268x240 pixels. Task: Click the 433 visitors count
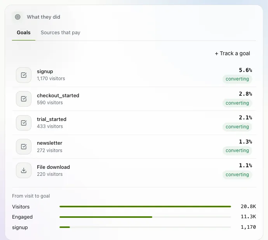click(50, 126)
